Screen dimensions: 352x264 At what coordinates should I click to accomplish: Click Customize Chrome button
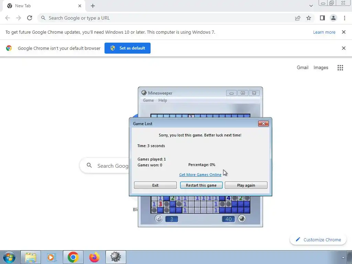pyautogui.click(x=318, y=240)
